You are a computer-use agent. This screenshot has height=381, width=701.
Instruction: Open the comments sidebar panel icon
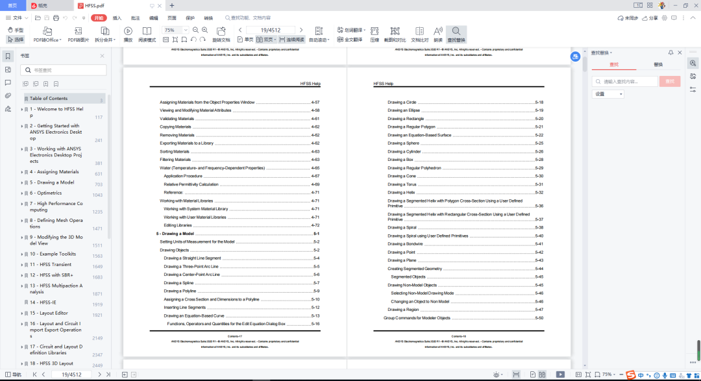click(8, 82)
